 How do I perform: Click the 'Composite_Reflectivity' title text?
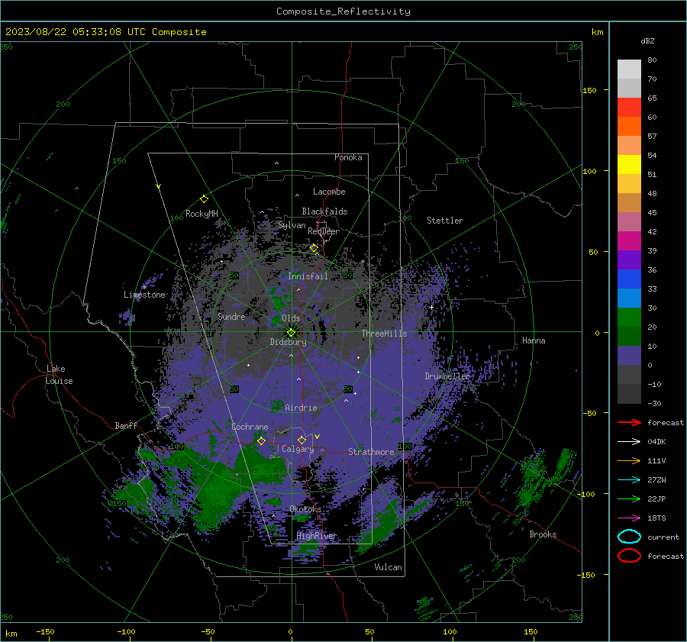(x=343, y=11)
